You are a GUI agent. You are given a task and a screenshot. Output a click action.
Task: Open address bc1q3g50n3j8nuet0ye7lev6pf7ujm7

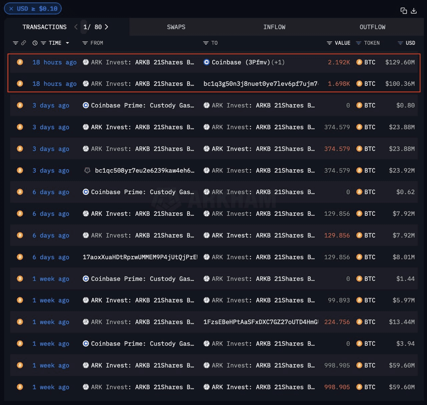click(x=261, y=84)
